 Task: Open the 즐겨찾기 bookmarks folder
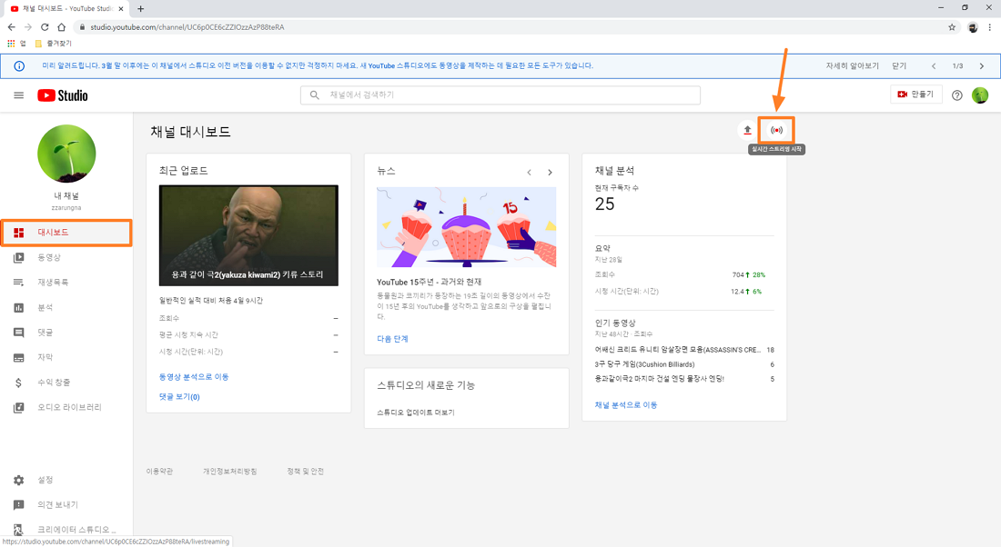coord(54,44)
